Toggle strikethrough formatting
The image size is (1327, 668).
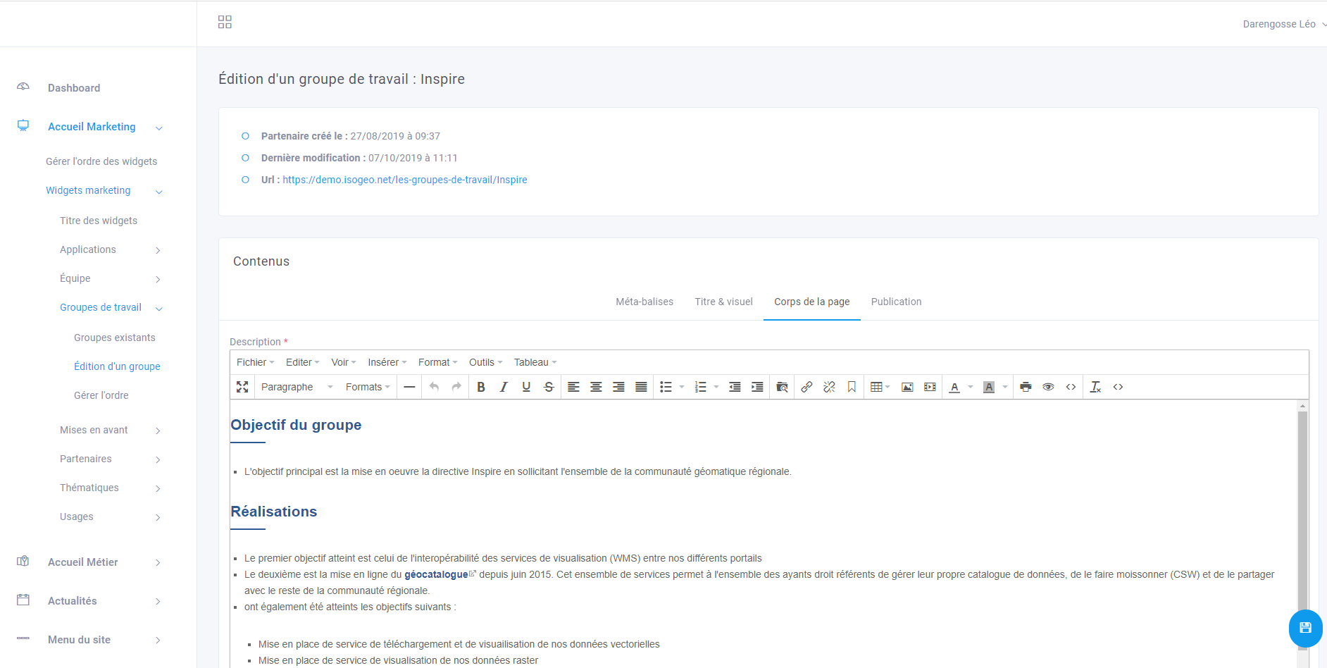[x=549, y=387]
